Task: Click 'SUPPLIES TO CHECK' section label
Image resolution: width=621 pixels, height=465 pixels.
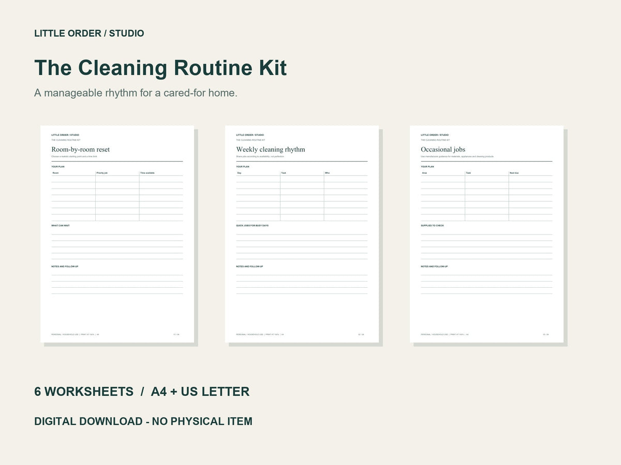Action: (x=432, y=226)
